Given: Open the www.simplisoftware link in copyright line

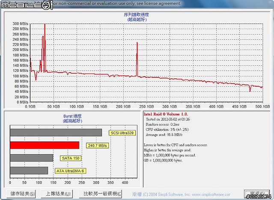Looking at the screenshot, I should pyautogui.click(x=211, y=194).
